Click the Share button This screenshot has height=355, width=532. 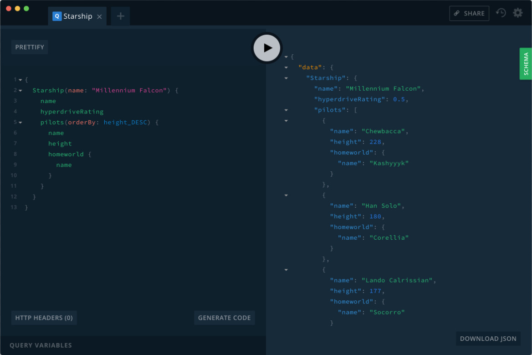coord(469,13)
